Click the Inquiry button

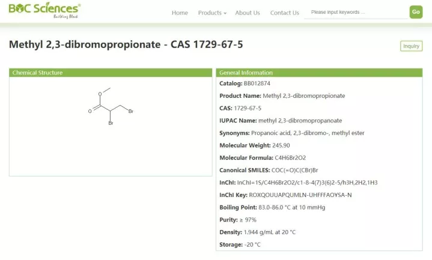[x=411, y=46]
